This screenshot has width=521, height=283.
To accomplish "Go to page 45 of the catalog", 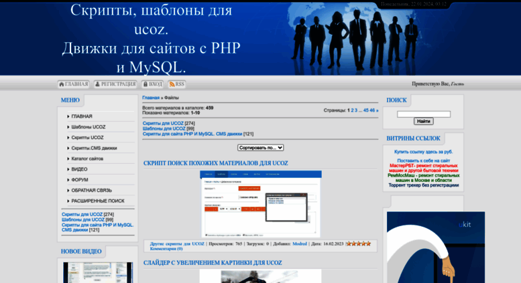I will (x=366, y=110).
